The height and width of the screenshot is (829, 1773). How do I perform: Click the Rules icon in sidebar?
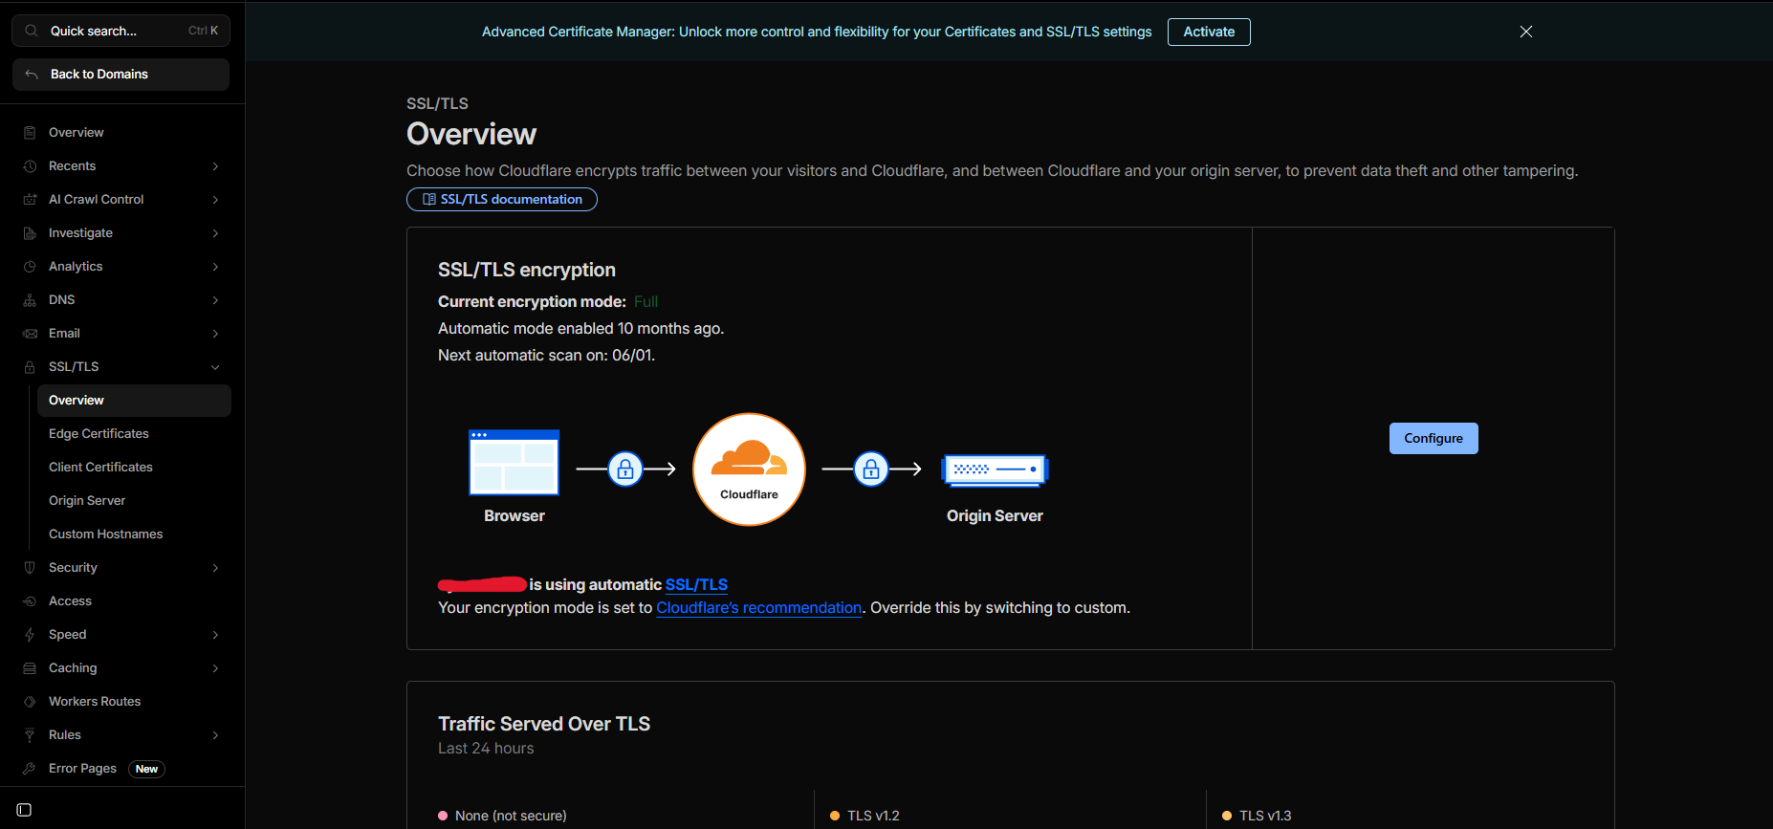(x=30, y=735)
